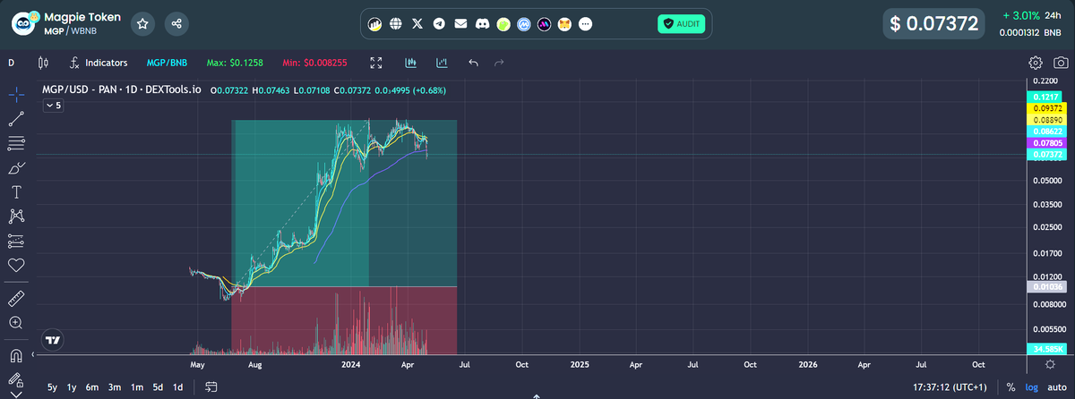Viewport: 1075px width, 399px height.
Task: Open the token's X (Twitter) profile
Action: coord(417,24)
